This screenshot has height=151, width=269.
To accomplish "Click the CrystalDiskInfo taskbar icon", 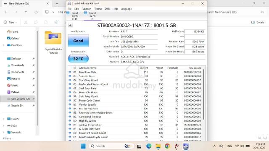I will tap(186, 146).
